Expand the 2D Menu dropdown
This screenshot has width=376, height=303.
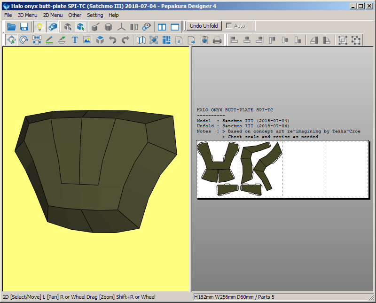click(53, 15)
